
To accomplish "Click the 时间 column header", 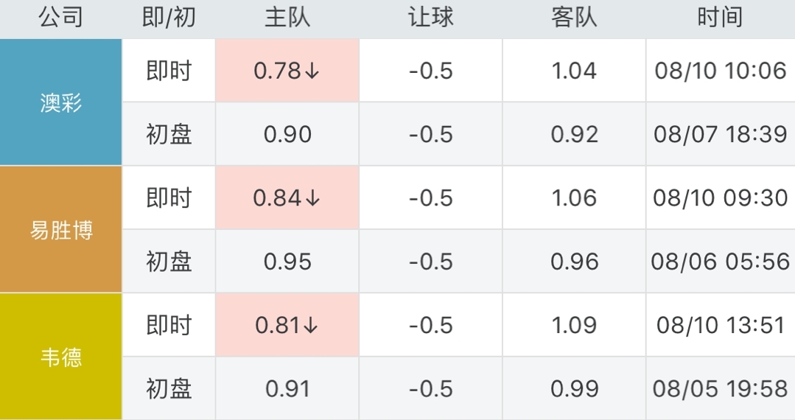I will (720, 18).
